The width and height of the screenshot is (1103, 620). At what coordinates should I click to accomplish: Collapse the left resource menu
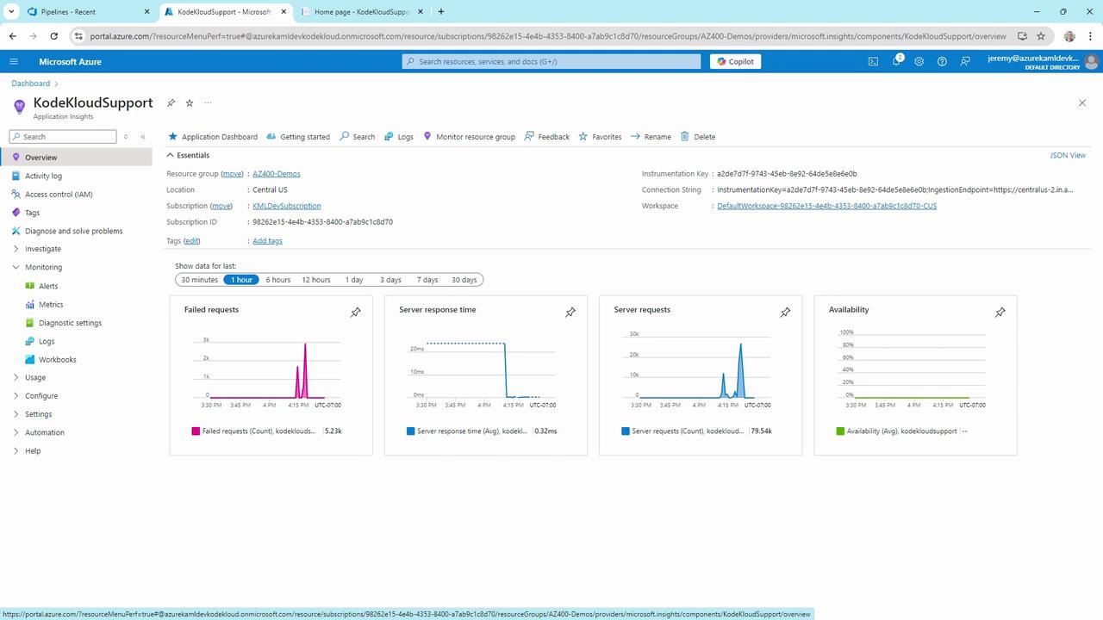click(x=143, y=137)
